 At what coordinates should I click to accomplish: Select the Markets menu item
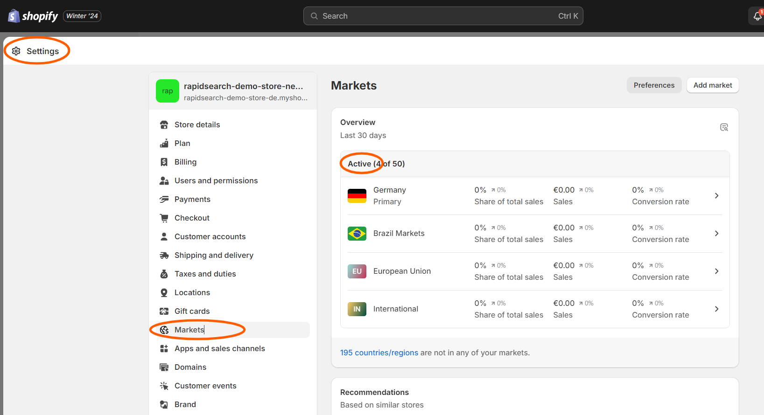(233, 330)
